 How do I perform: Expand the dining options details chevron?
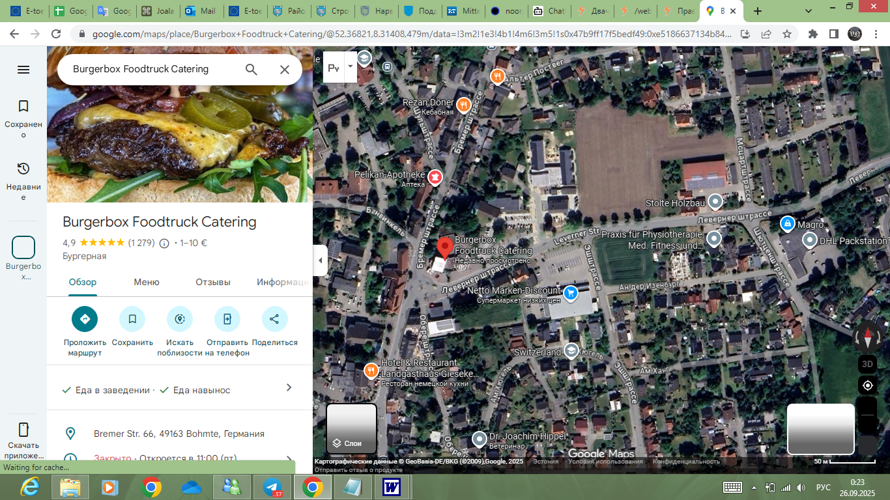coord(289,388)
